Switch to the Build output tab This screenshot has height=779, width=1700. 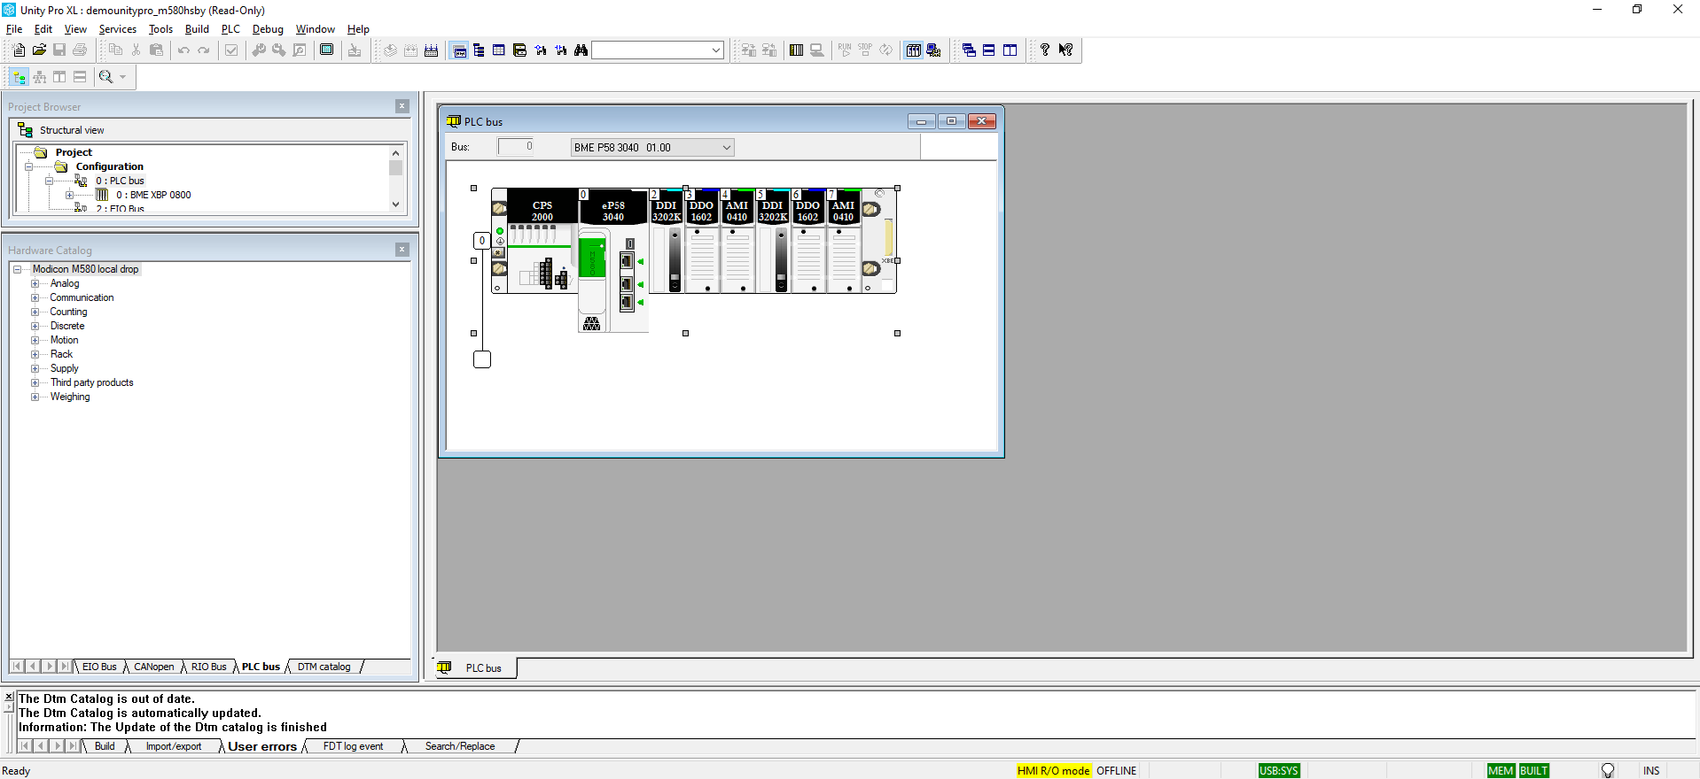click(x=105, y=746)
